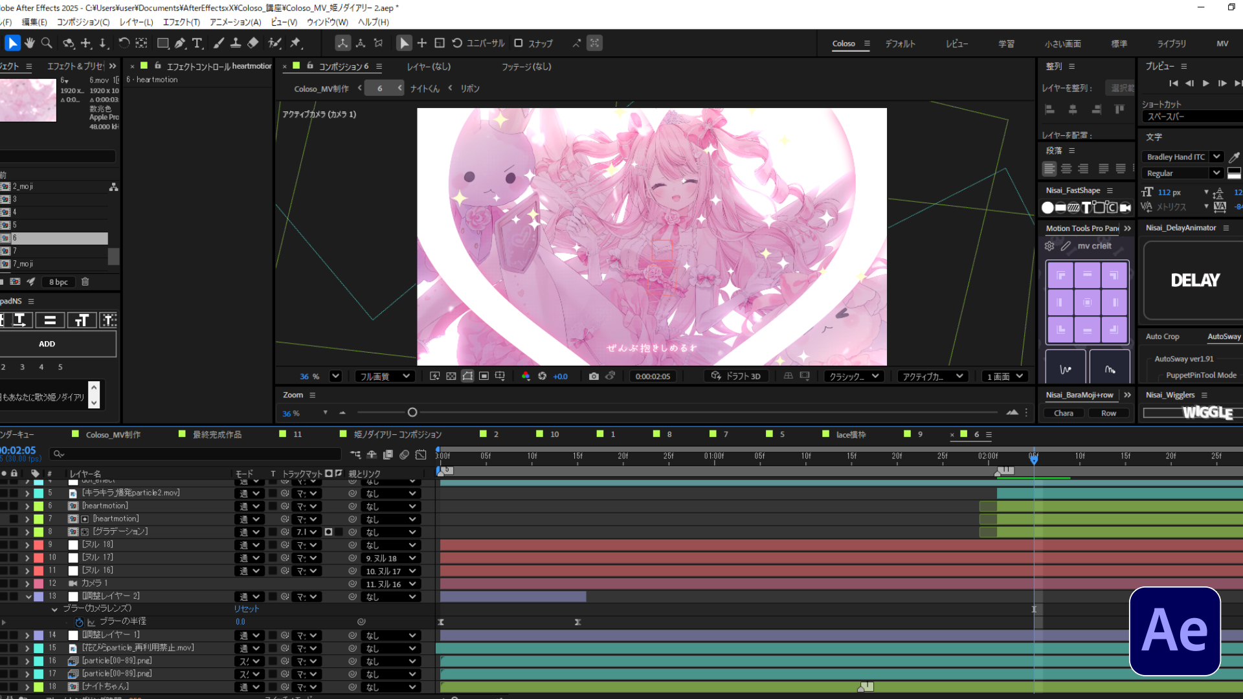Expand the カメラ 1 layer

pos(27,584)
